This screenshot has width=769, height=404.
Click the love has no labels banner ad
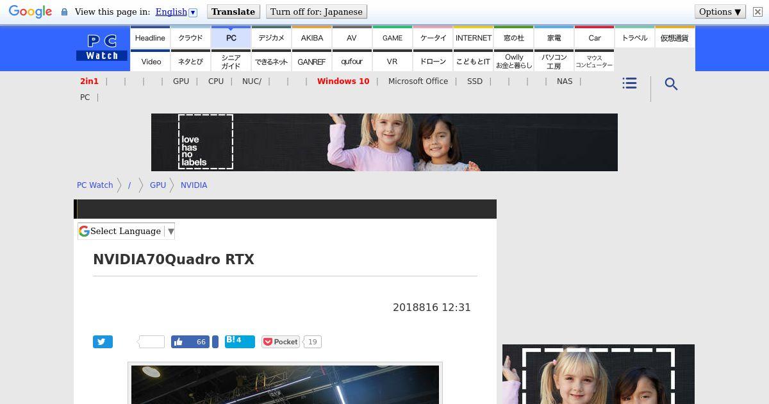(384, 142)
